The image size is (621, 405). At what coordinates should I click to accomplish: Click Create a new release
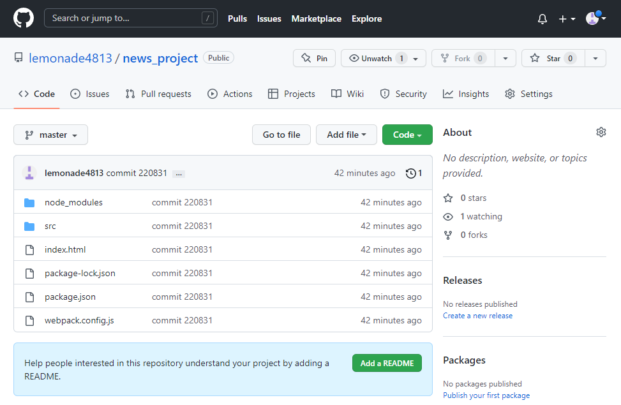[477, 316]
